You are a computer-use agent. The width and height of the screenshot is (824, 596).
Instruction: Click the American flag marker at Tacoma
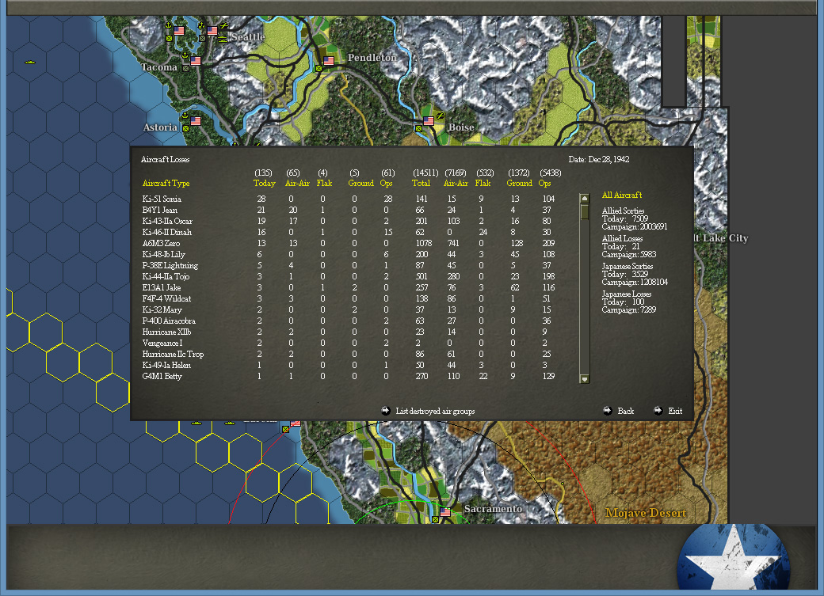(196, 61)
